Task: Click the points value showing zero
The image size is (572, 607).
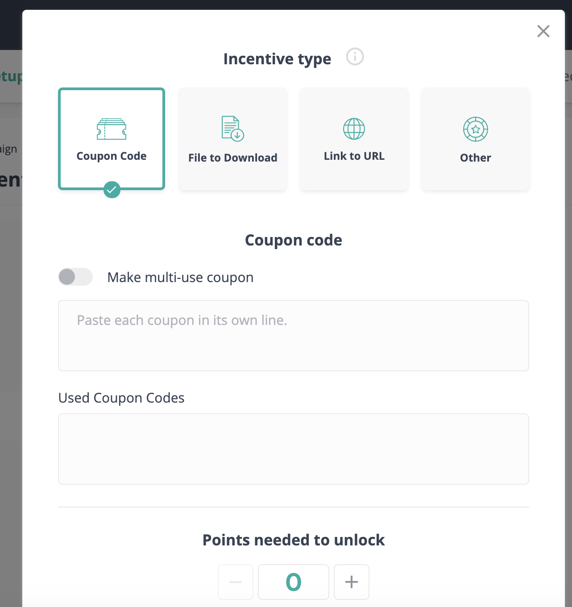Action: coord(293,582)
